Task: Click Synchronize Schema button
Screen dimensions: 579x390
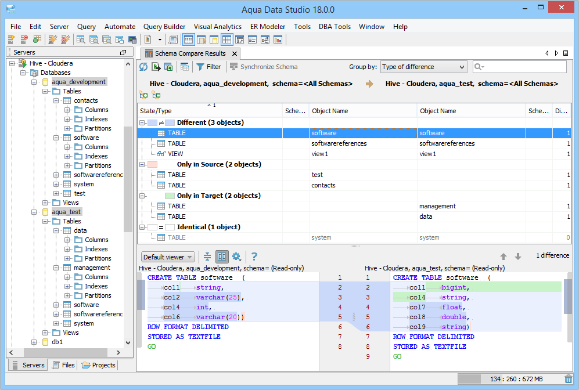Action: (264, 67)
